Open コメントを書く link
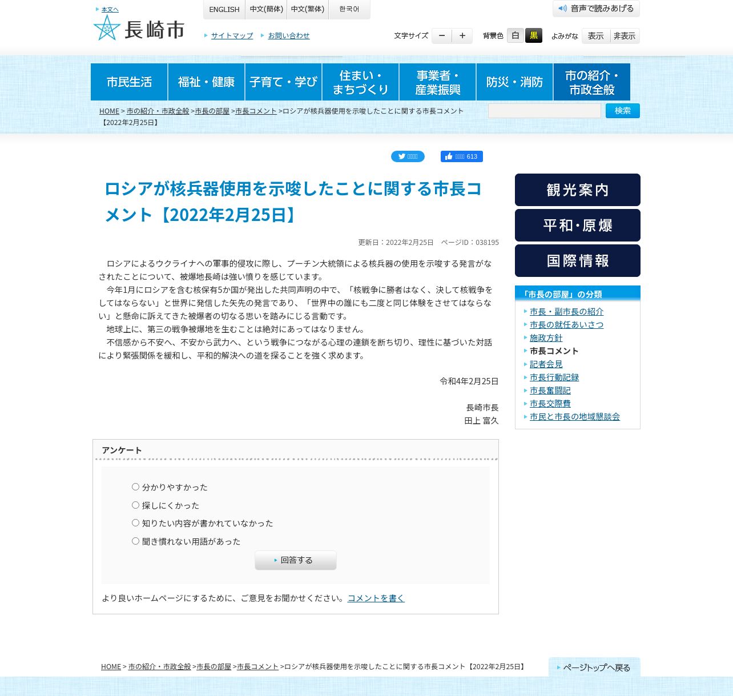The height and width of the screenshot is (696, 733). (x=376, y=598)
